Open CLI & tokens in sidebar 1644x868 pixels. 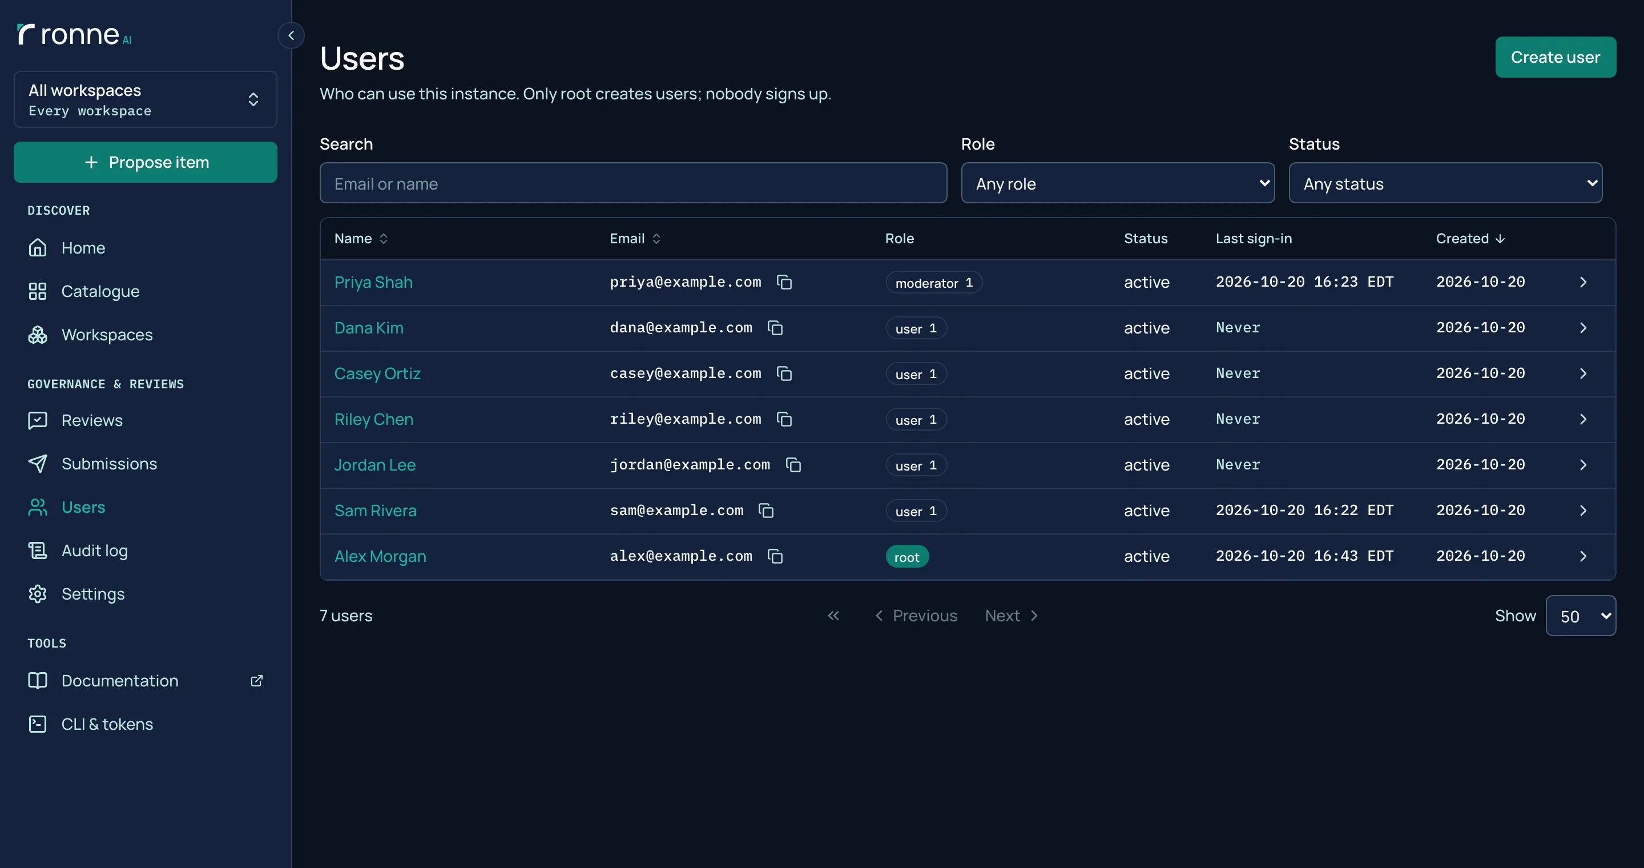point(146,724)
